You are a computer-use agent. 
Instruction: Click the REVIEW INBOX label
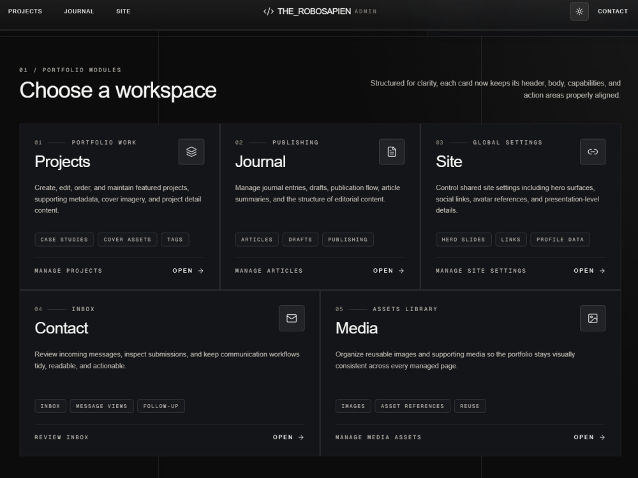click(61, 437)
